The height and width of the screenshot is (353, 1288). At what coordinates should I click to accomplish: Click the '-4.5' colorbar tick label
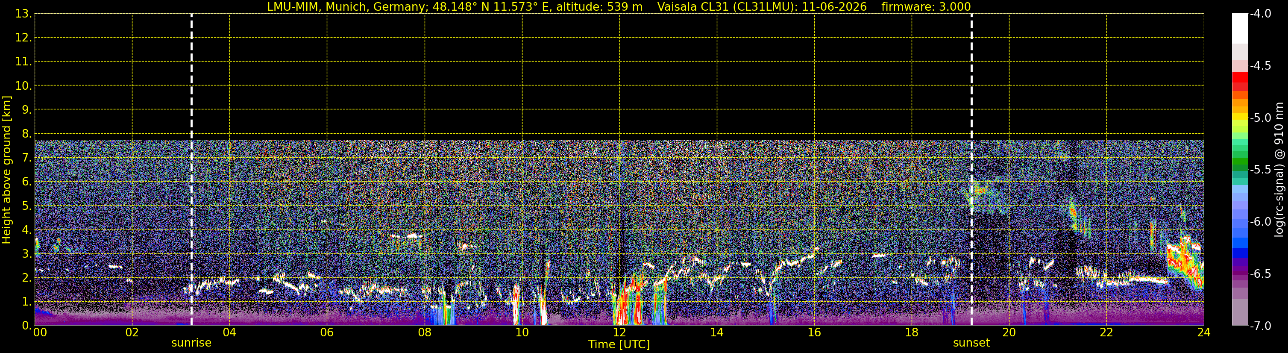point(1260,66)
